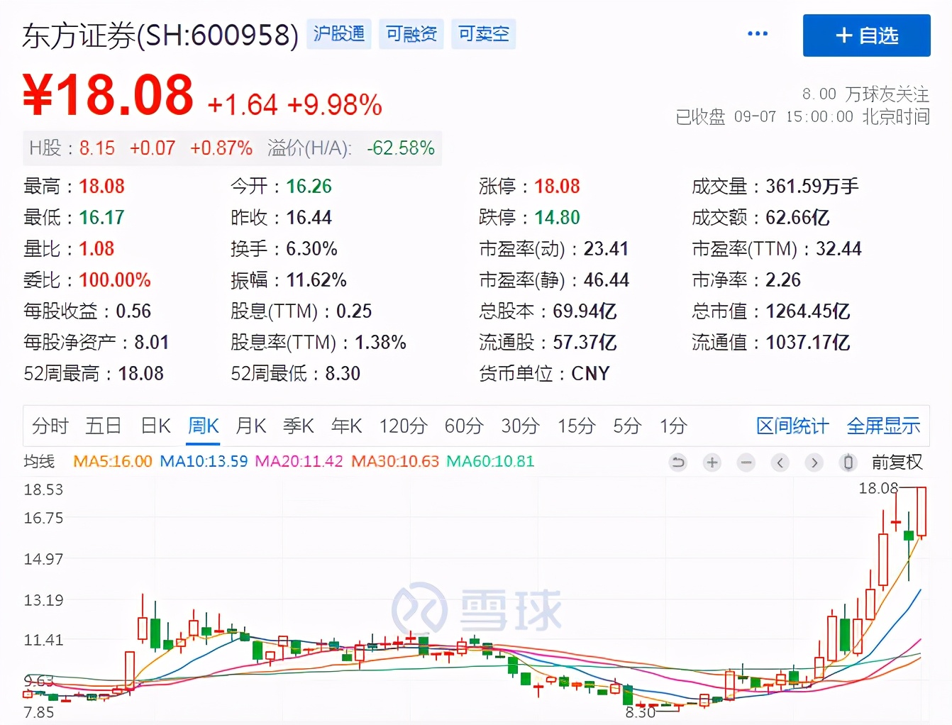
Task: Select the 5分 interval tab
Action: (x=627, y=426)
